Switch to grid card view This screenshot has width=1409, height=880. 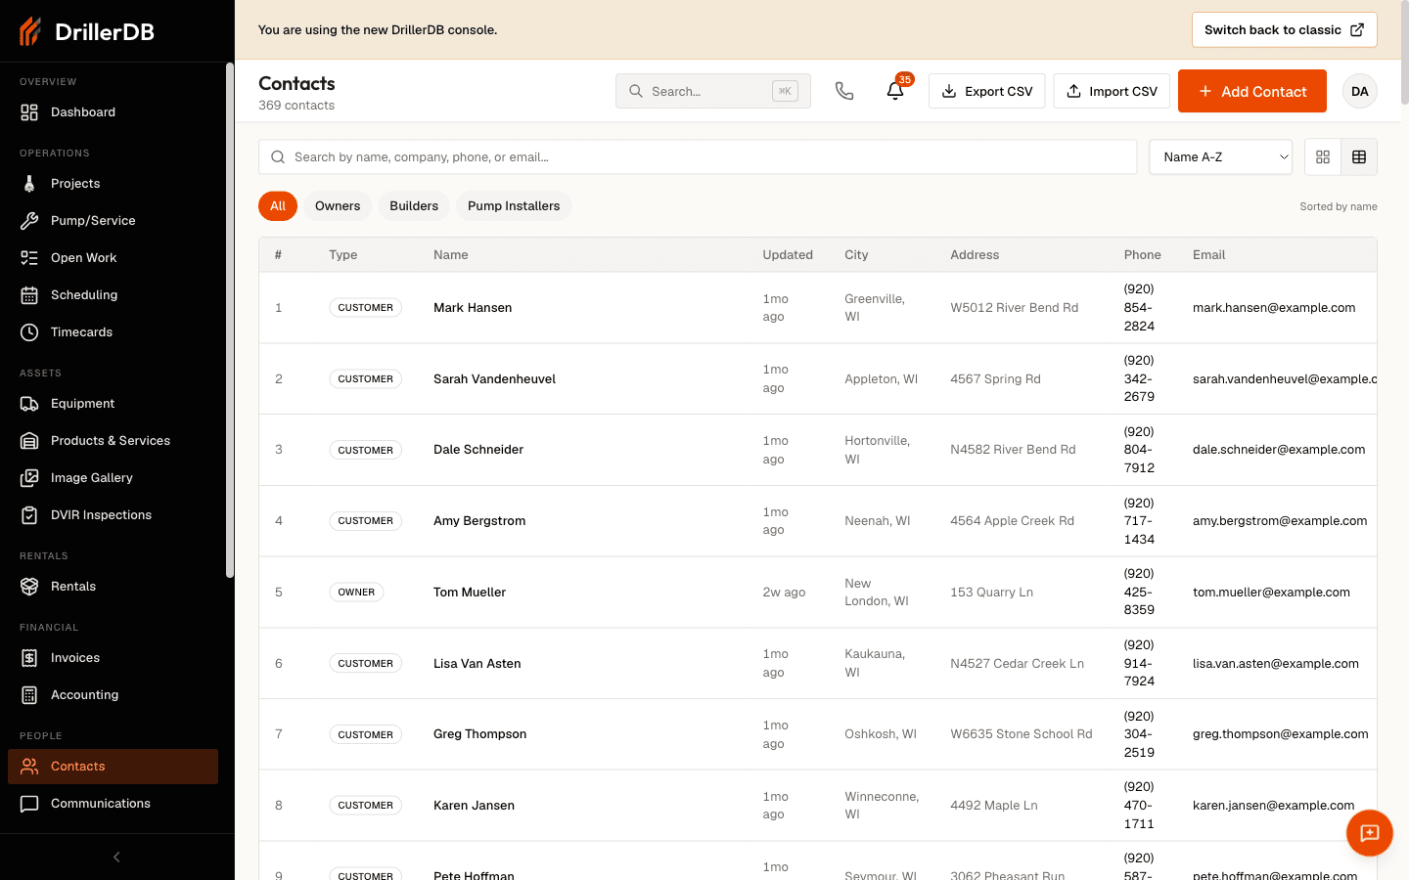pyautogui.click(x=1323, y=156)
